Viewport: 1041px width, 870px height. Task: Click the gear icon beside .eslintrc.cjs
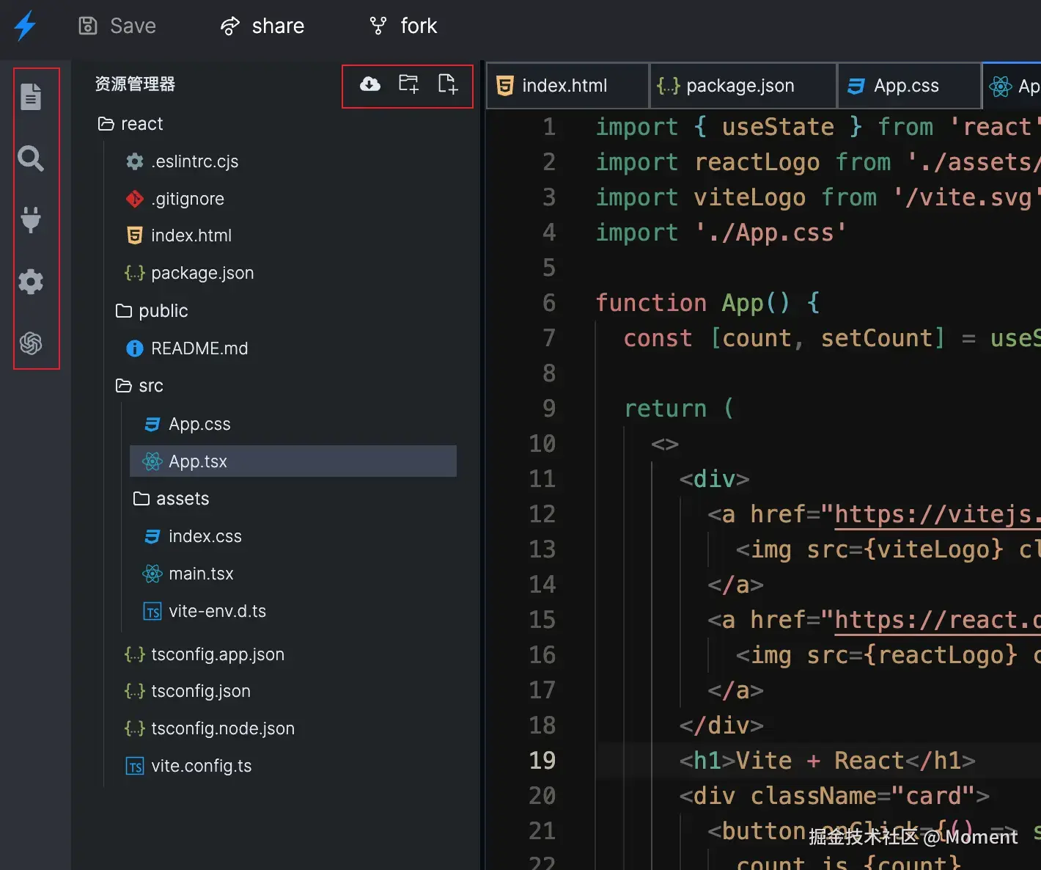[135, 161]
